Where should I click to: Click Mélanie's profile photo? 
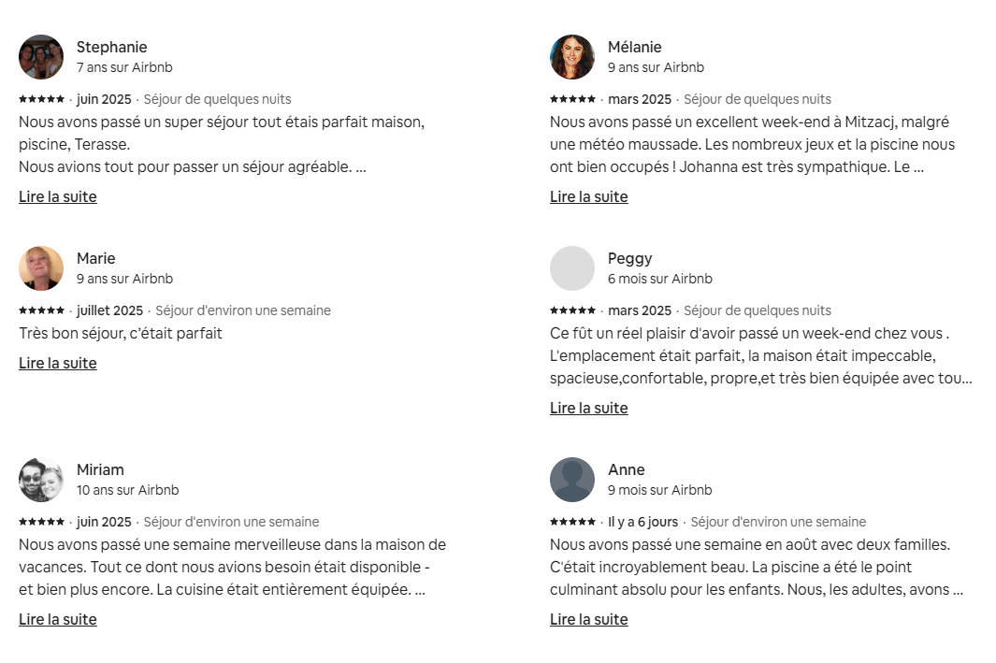572,57
